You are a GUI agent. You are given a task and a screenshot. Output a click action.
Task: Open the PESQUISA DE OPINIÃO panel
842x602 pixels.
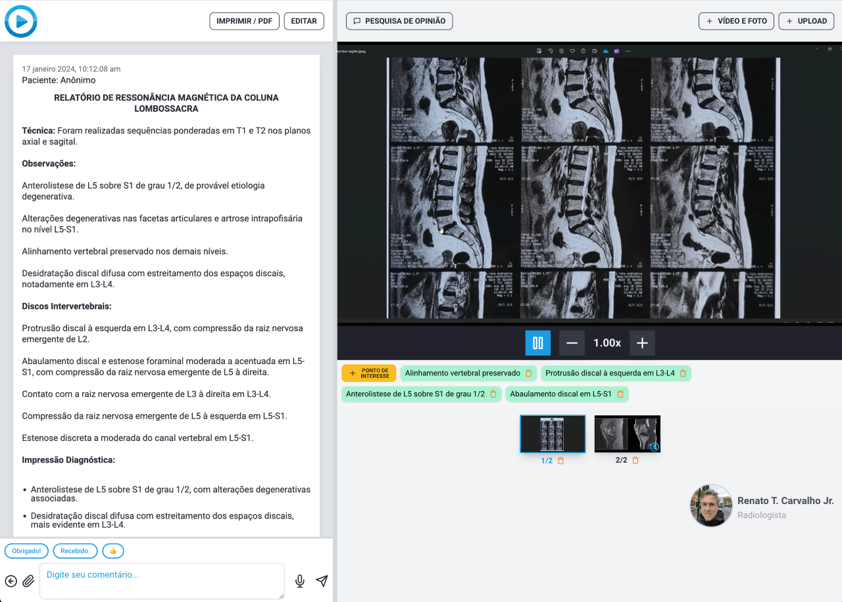399,21
